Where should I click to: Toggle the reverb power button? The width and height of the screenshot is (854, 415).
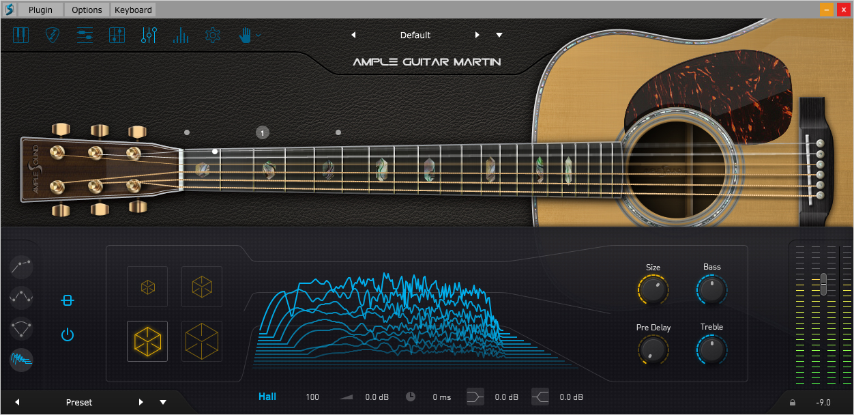click(x=67, y=334)
